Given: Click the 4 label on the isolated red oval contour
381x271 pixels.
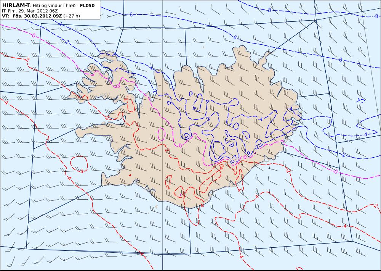Looking at the screenshot, I should tap(82, 171).
